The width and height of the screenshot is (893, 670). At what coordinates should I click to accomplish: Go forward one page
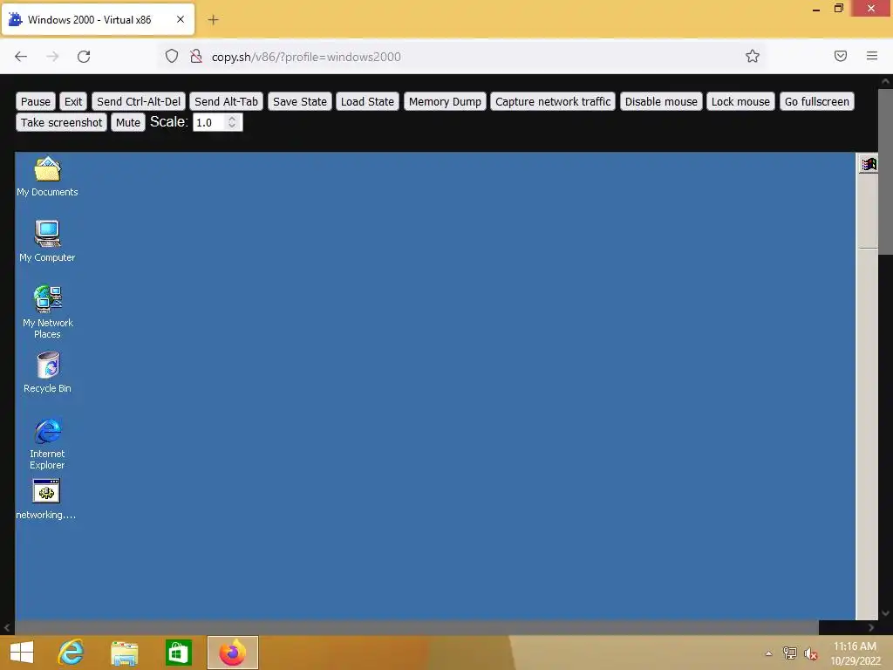(52, 56)
